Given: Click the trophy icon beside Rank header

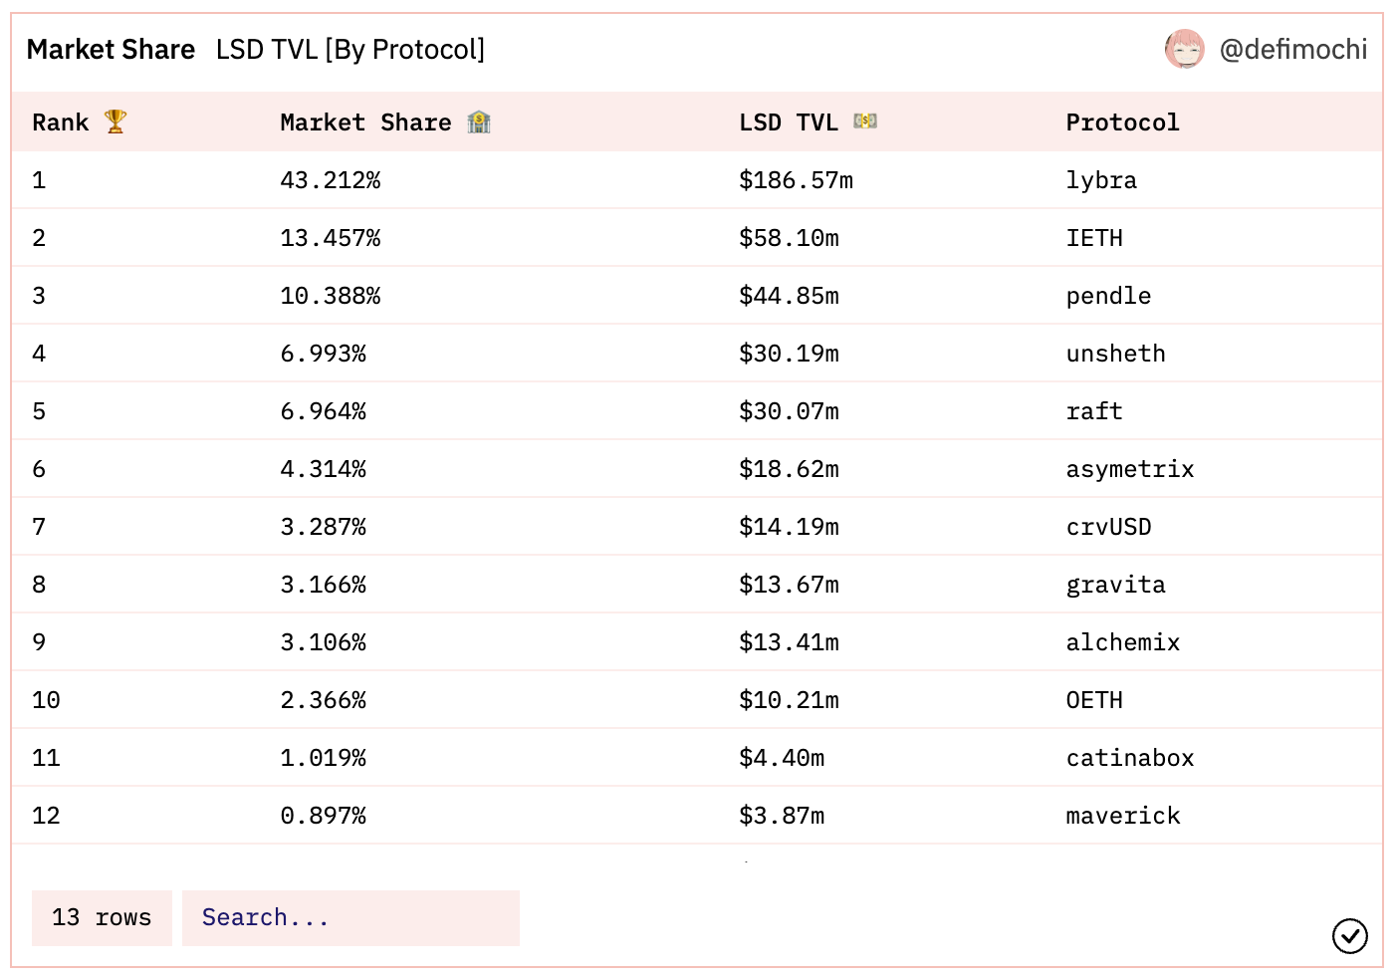Looking at the screenshot, I should 115,122.
